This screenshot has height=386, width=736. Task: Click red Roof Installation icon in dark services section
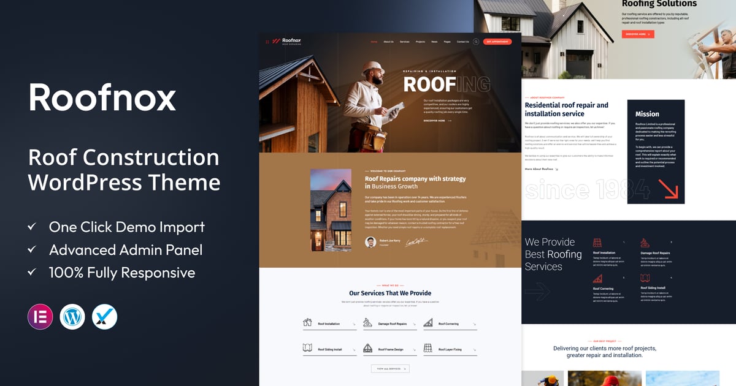597,243
